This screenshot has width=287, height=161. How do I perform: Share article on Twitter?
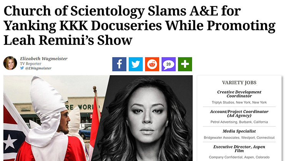(136, 64)
